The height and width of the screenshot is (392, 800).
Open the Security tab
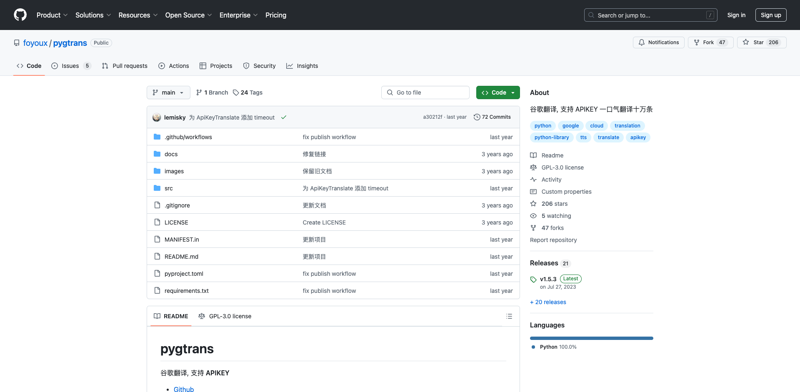pos(259,66)
